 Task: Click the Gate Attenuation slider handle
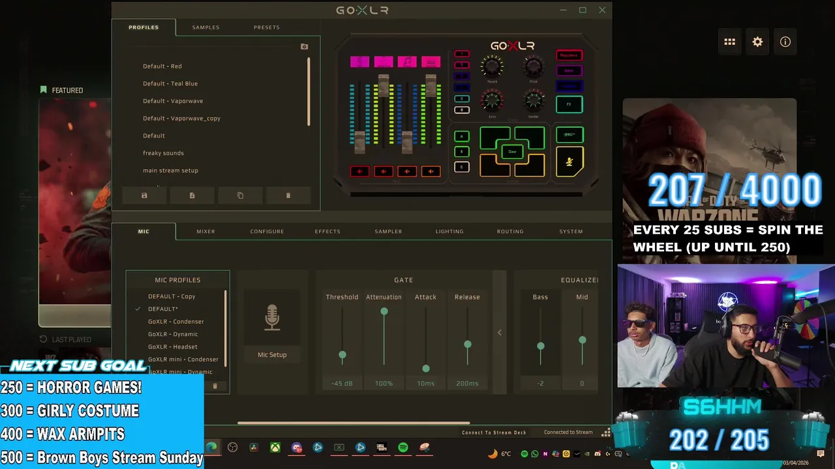384,311
